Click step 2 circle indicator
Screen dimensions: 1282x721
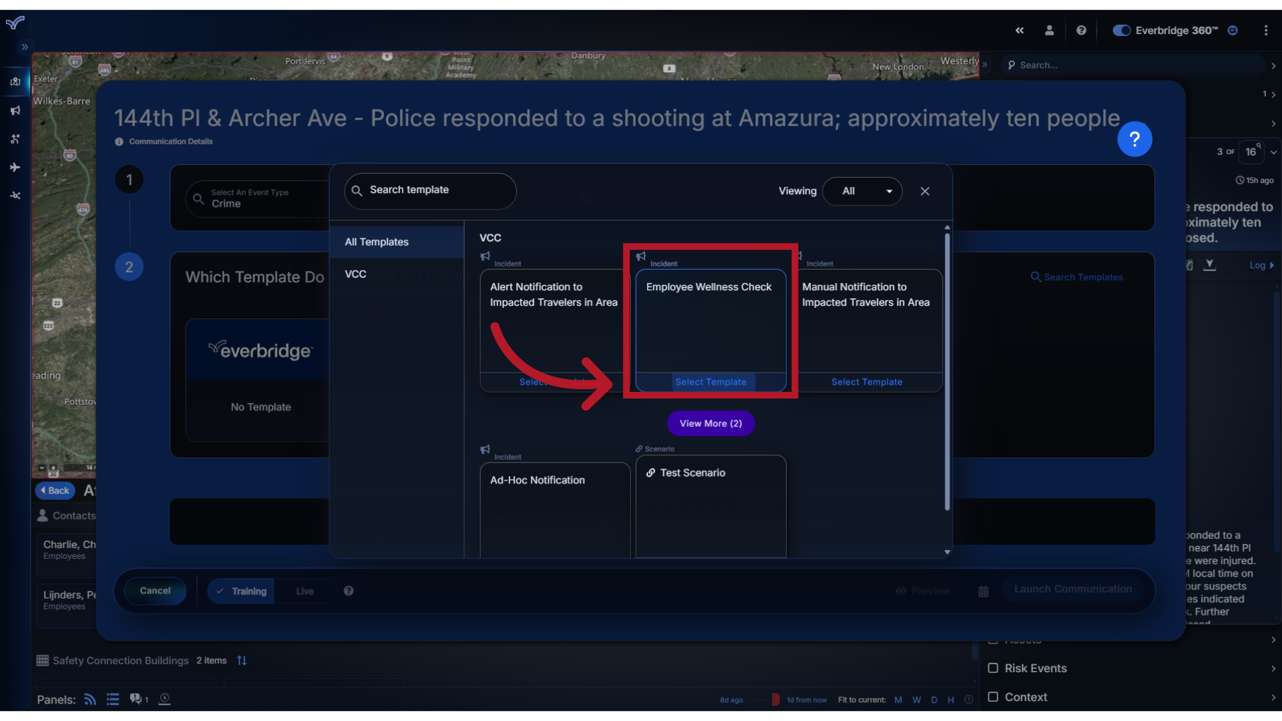(x=129, y=267)
